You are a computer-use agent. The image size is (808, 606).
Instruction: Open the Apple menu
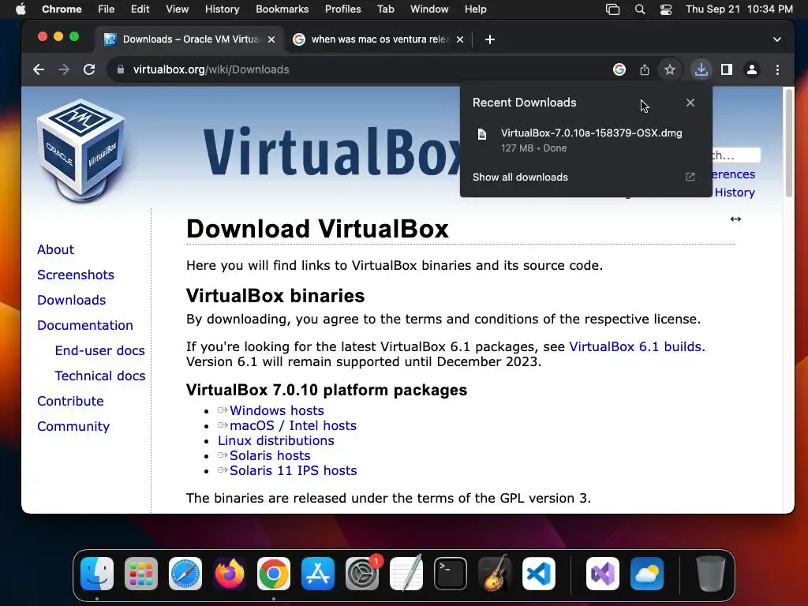pyautogui.click(x=21, y=9)
